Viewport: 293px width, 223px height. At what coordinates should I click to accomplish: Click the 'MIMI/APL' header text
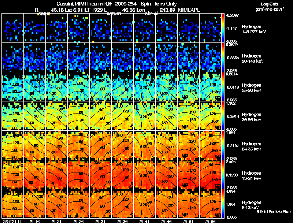click(x=189, y=10)
